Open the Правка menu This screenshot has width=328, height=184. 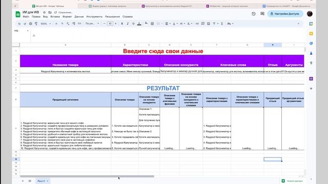[x=36, y=16]
